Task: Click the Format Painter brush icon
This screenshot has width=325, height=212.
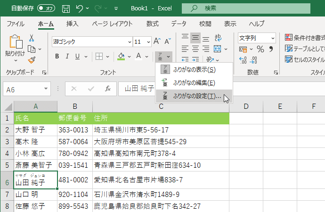Action: (32, 60)
